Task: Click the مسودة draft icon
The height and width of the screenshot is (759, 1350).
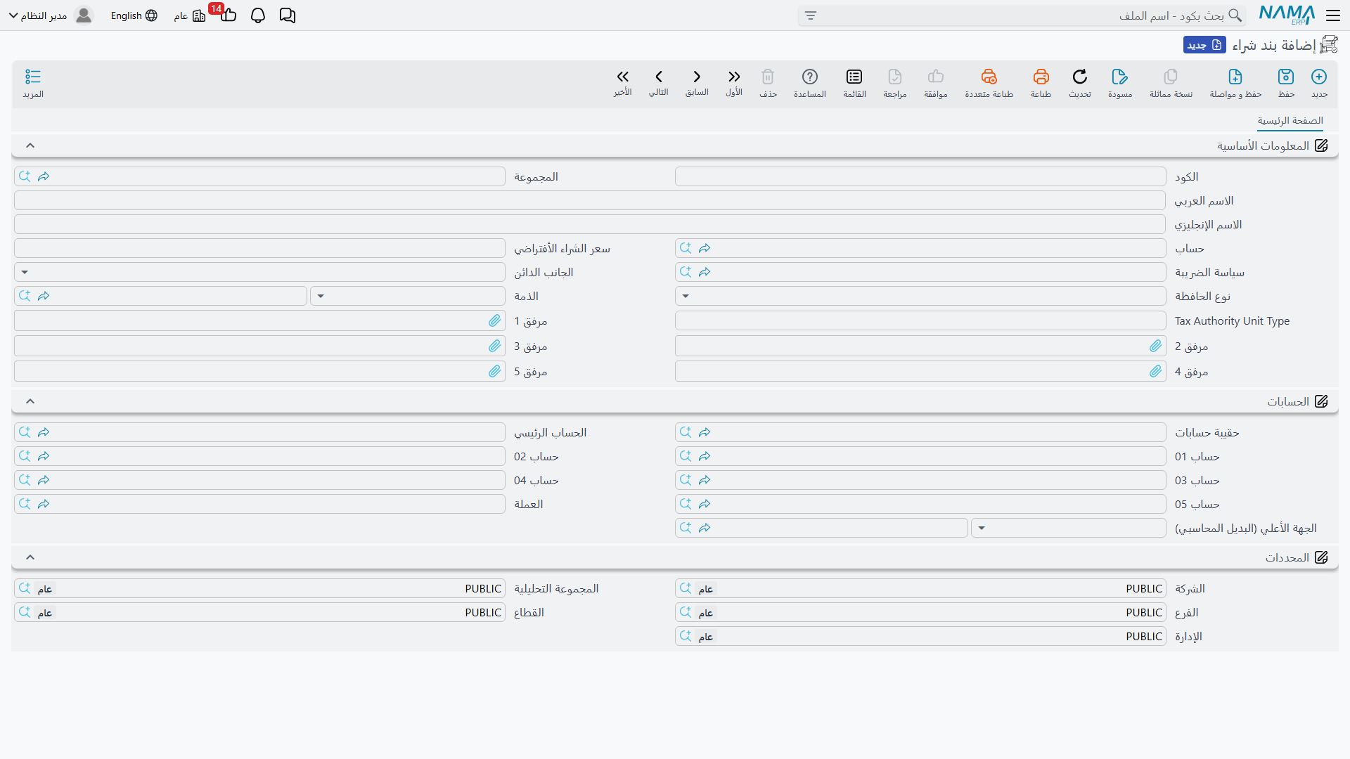Action: tap(1120, 77)
